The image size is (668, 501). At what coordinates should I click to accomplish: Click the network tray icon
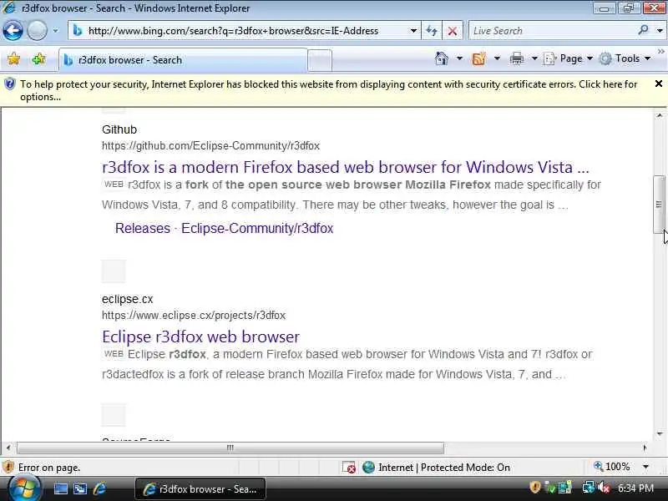pos(588,488)
